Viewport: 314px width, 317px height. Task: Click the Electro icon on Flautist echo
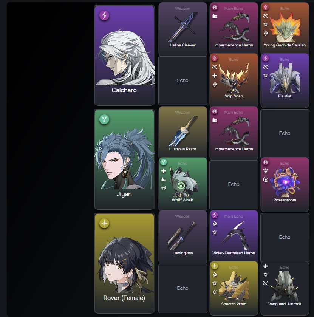pos(266,58)
